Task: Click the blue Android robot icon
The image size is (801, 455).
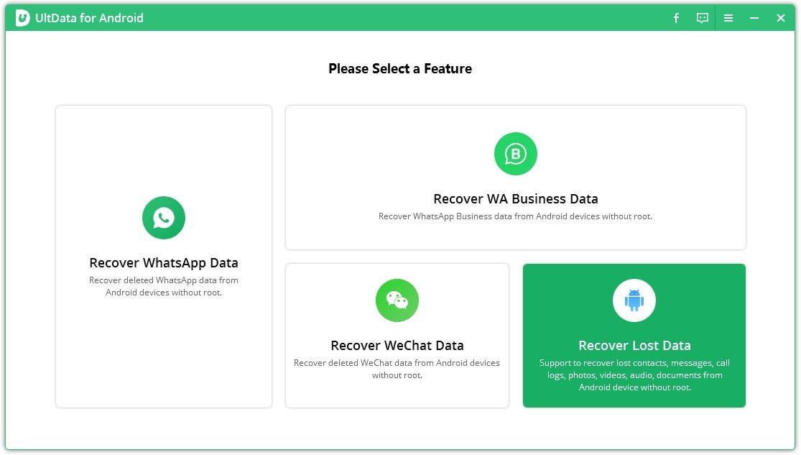Action: pyautogui.click(x=634, y=300)
